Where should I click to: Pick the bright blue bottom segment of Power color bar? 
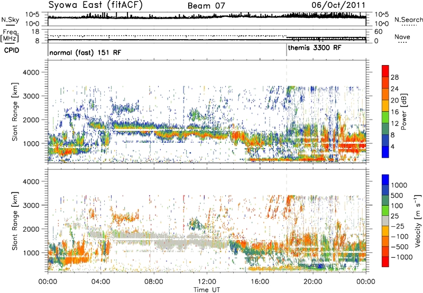point(385,152)
